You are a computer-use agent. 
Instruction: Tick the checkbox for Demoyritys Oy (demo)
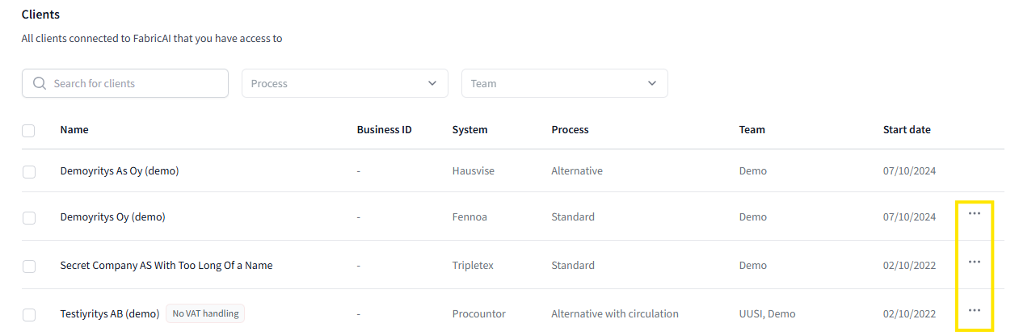[29, 217]
